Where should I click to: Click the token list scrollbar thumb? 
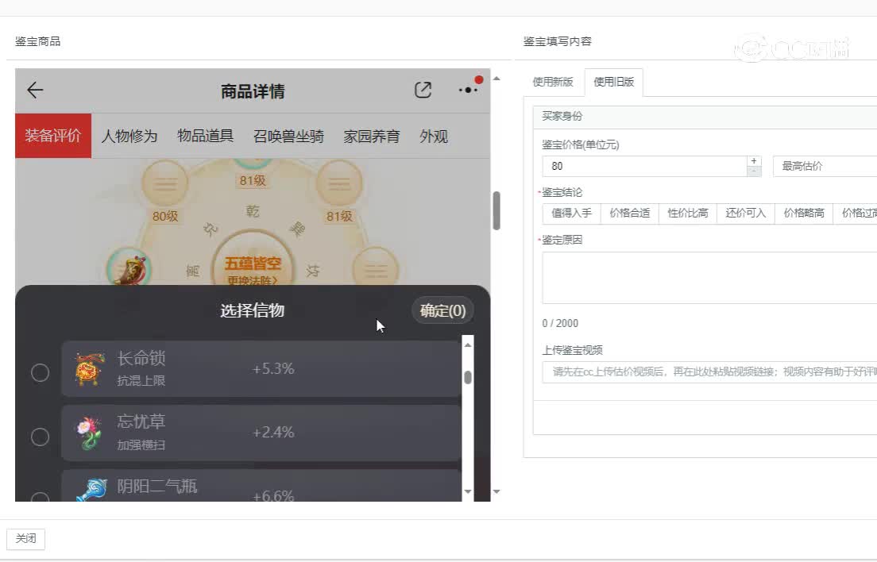pyautogui.click(x=468, y=378)
